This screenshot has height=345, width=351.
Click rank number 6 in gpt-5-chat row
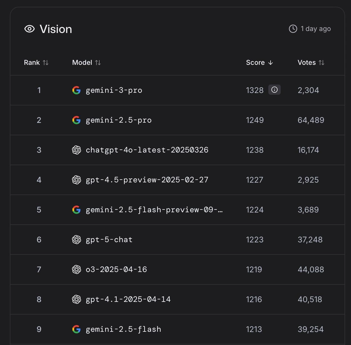[39, 240]
